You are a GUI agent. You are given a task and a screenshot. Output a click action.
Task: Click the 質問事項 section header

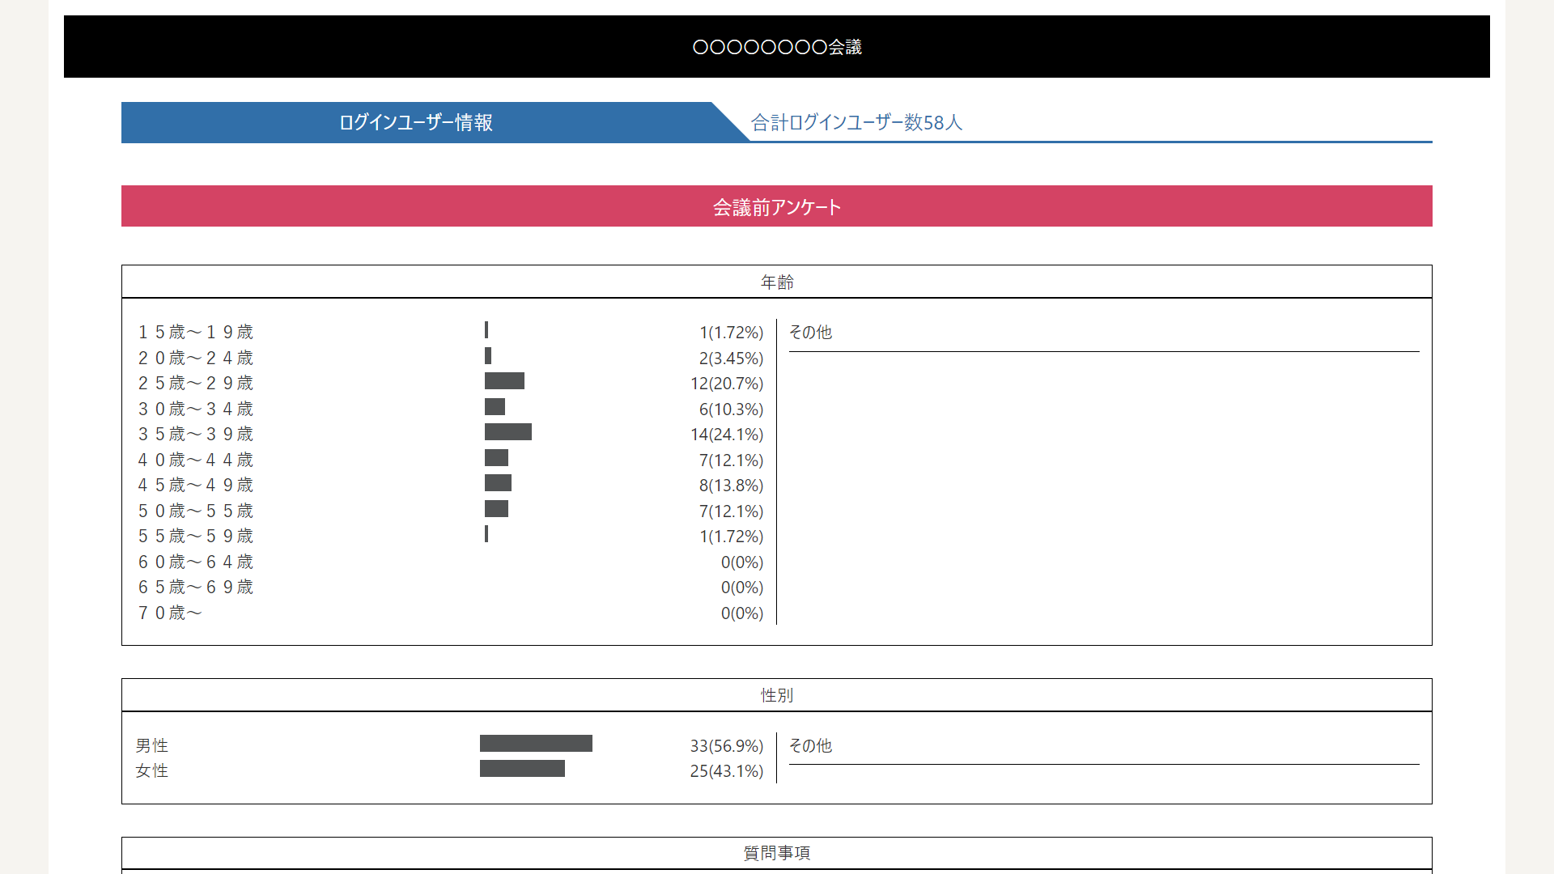tap(776, 853)
